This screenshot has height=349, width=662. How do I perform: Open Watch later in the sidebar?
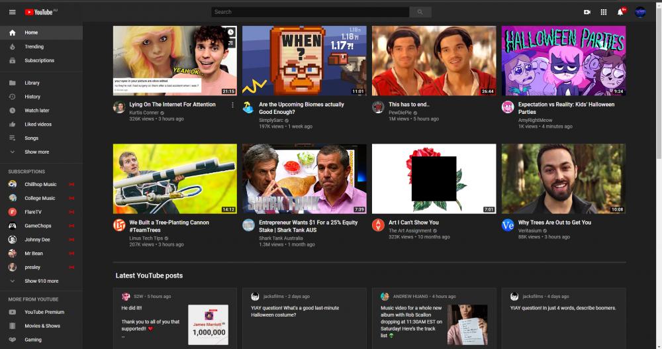coord(41,111)
